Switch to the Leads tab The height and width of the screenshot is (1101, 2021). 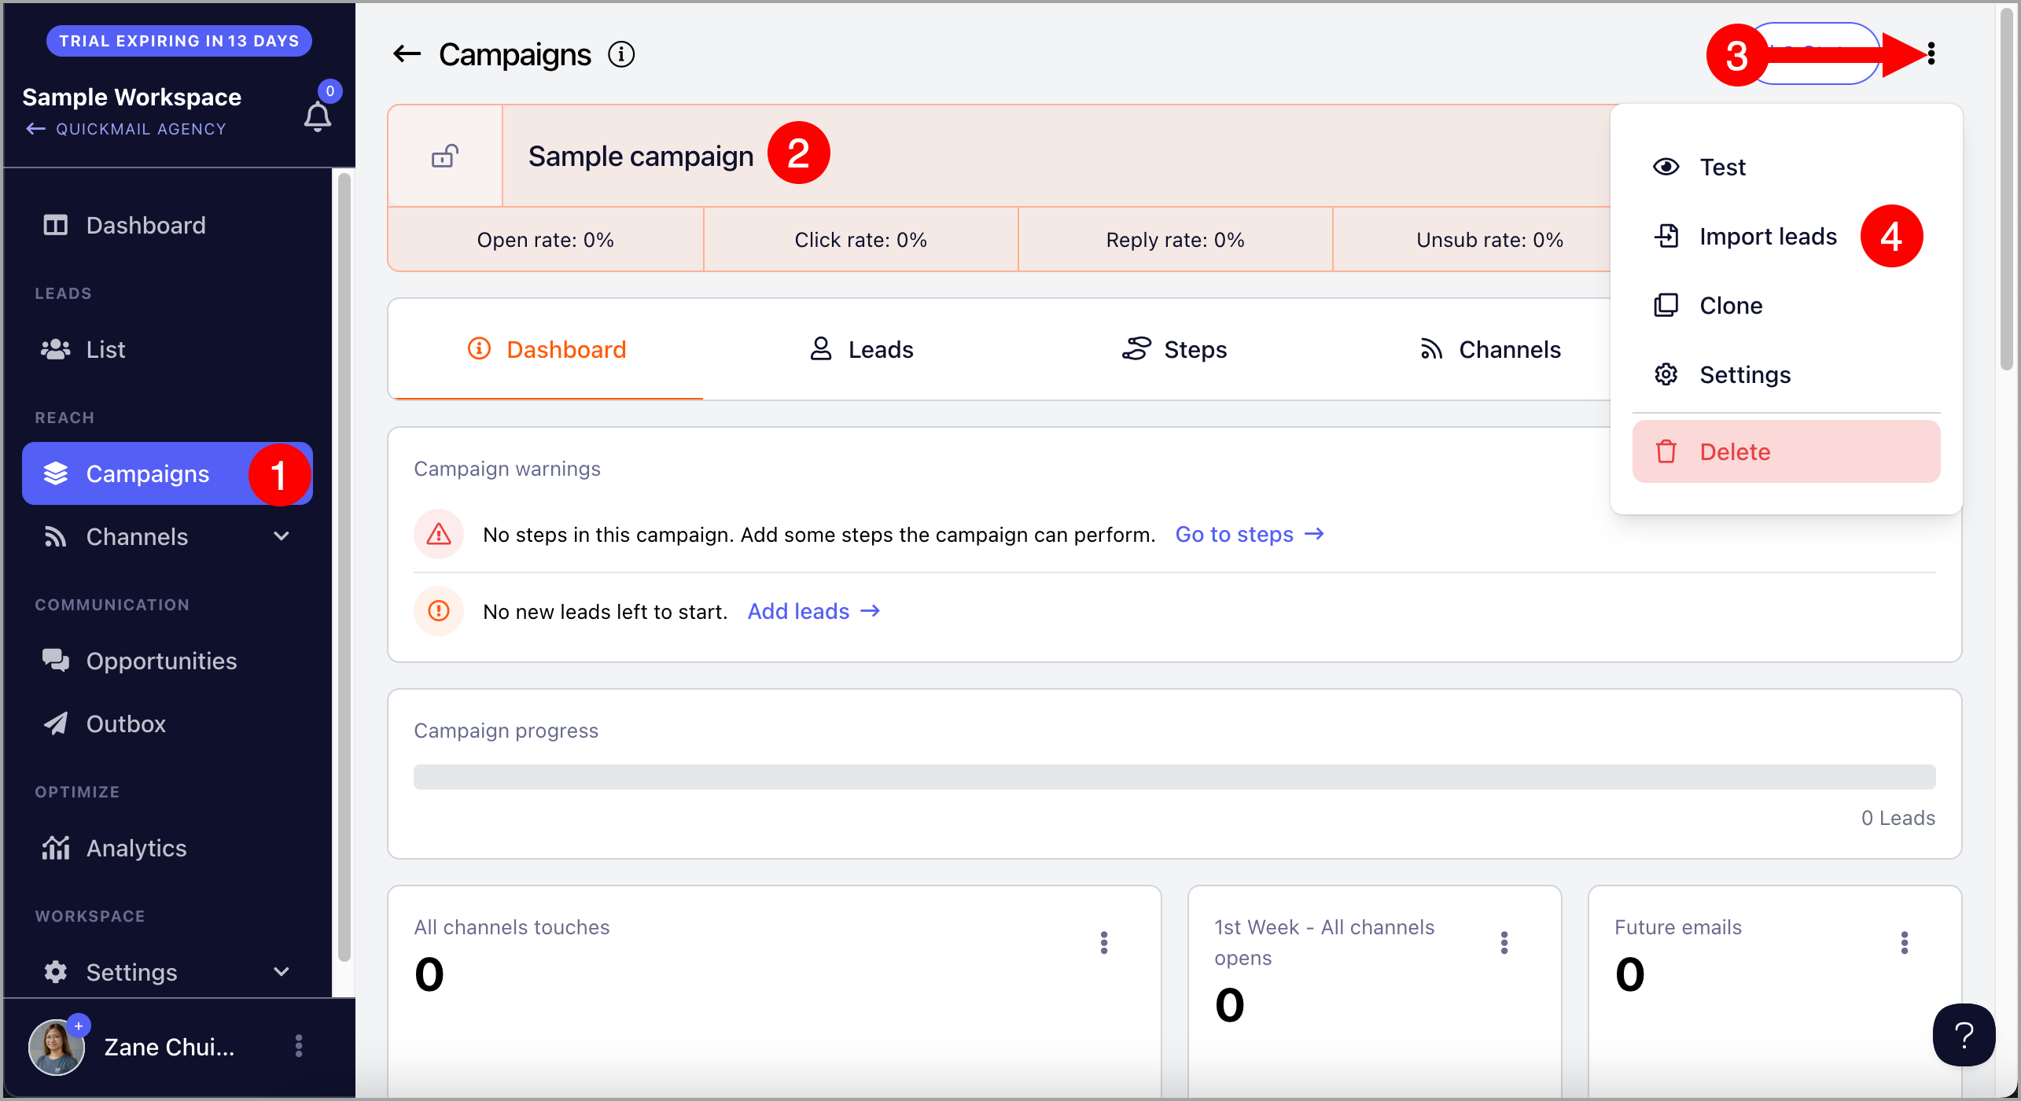(861, 349)
